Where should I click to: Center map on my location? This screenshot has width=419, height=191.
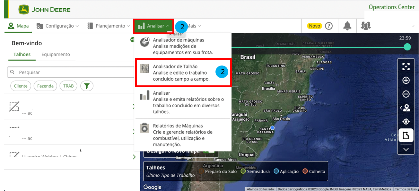(406, 122)
